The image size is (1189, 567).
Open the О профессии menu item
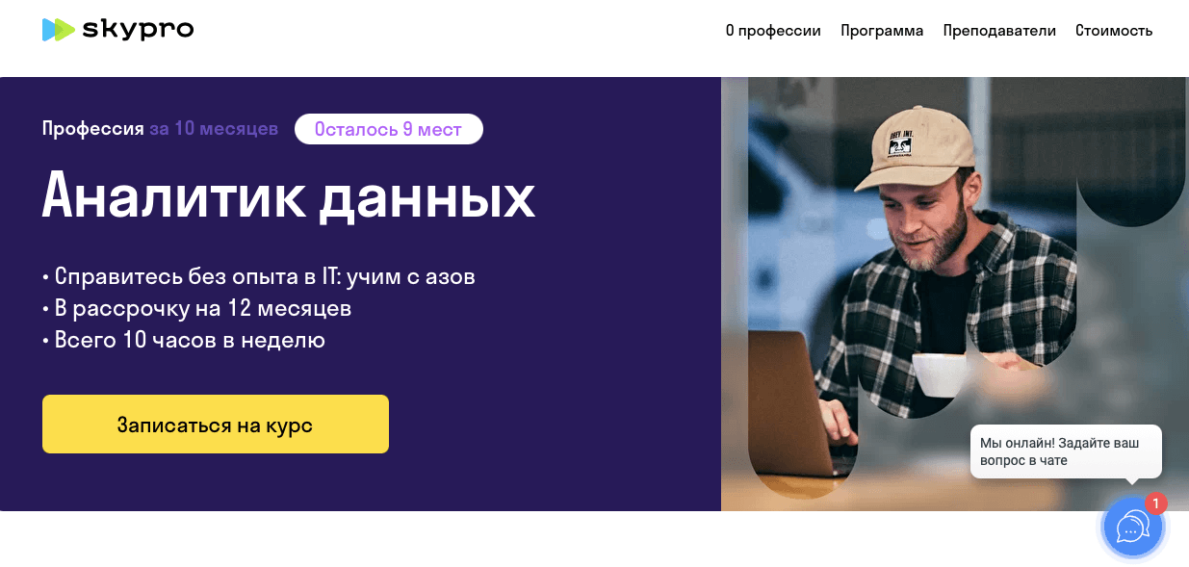(x=773, y=31)
